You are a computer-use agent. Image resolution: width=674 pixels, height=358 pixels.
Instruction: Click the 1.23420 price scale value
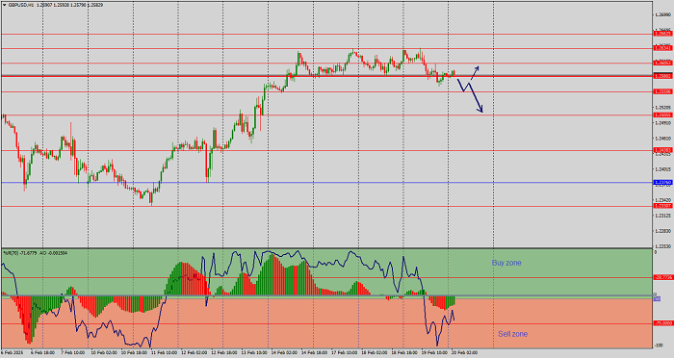[x=662, y=200]
